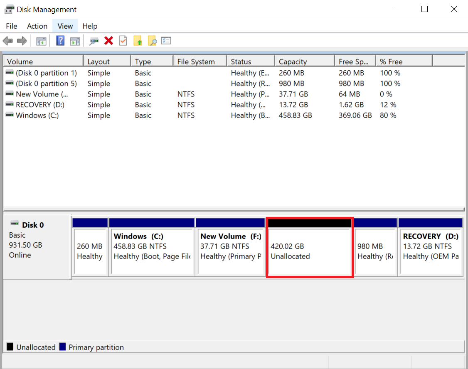Open Properties using the checkmark icon
Screen dimensions: 468x369
pos(123,40)
